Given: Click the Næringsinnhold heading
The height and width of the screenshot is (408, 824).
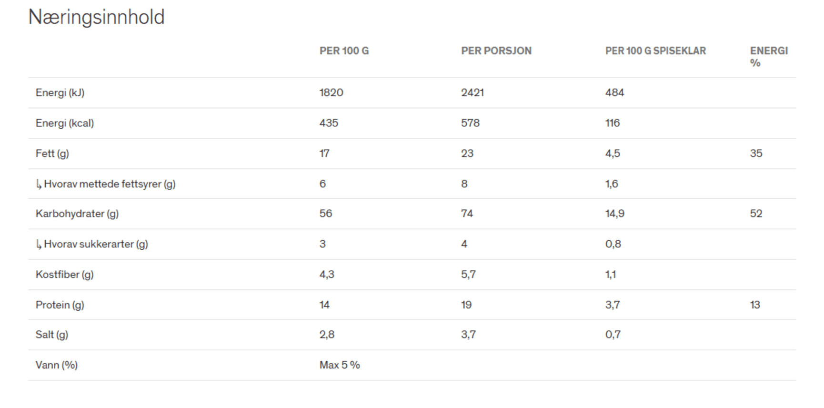Looking at the screenshot, I should [96, 18].
